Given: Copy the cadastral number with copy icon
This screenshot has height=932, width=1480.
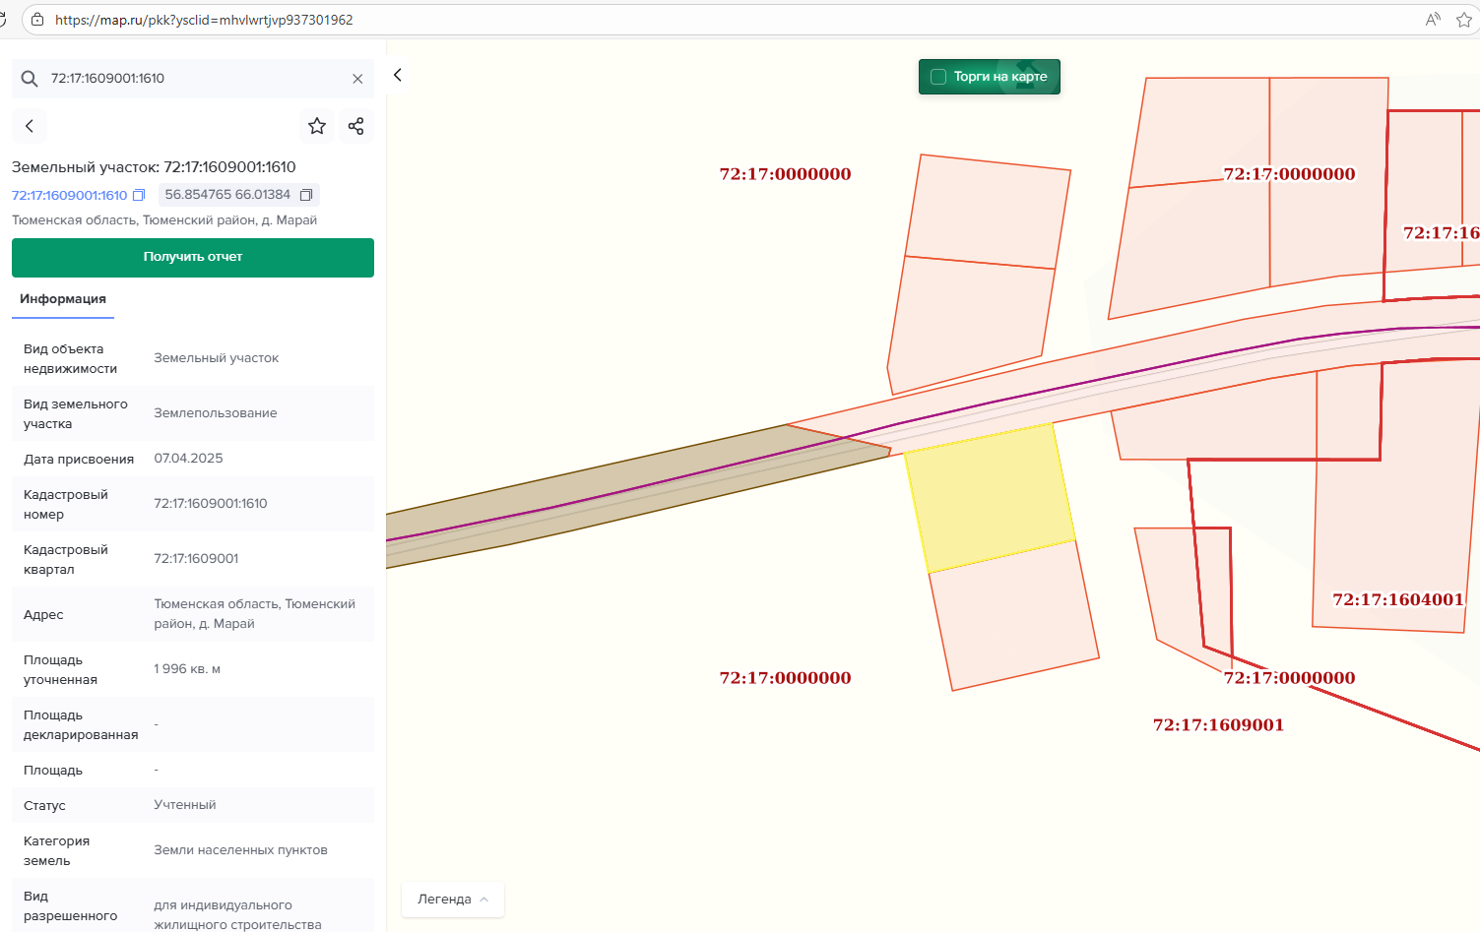Looking at the screenshot, I should click(139, 195).
